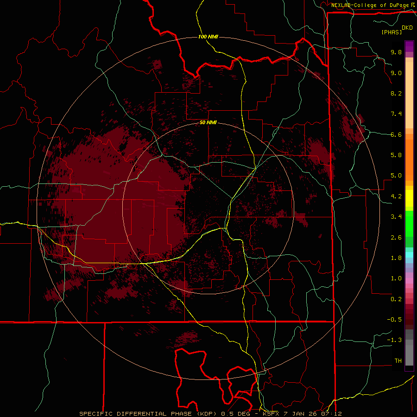
Task: Click the 2.6 legend value
Action: tap(396, 238)
